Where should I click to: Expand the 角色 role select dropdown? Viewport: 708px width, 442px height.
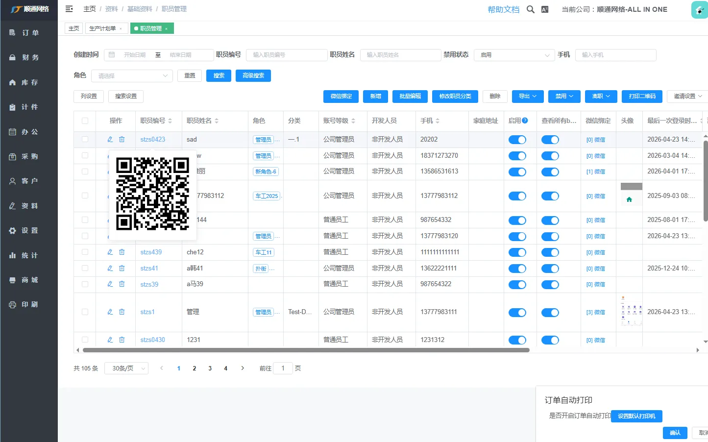(x=132, y=76)
